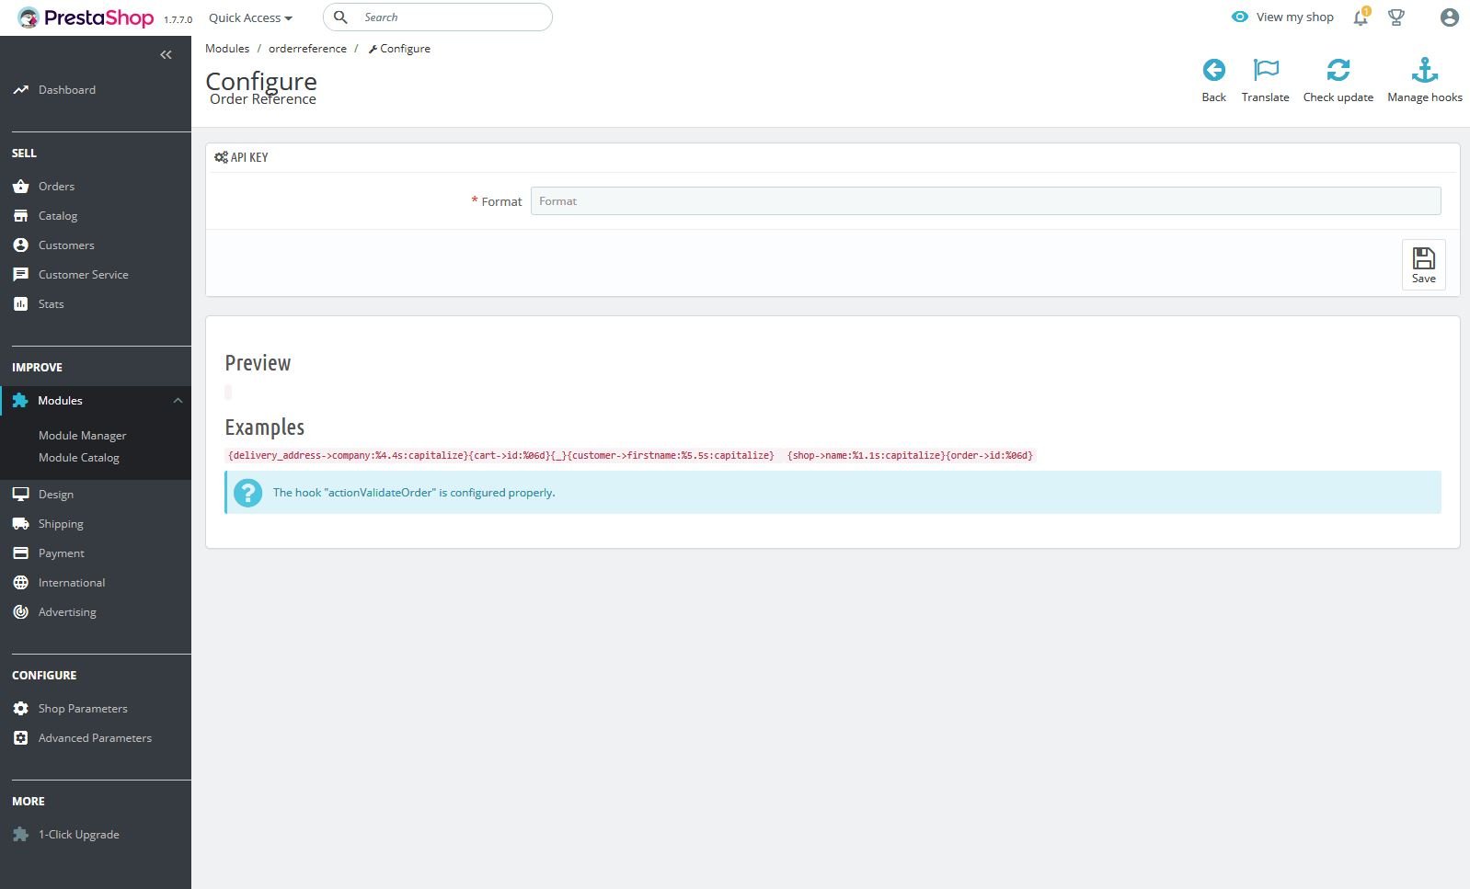Click the PrestaShop logo
The width and height of the screenshot is (1470, 889).
[x=86, y=17]
